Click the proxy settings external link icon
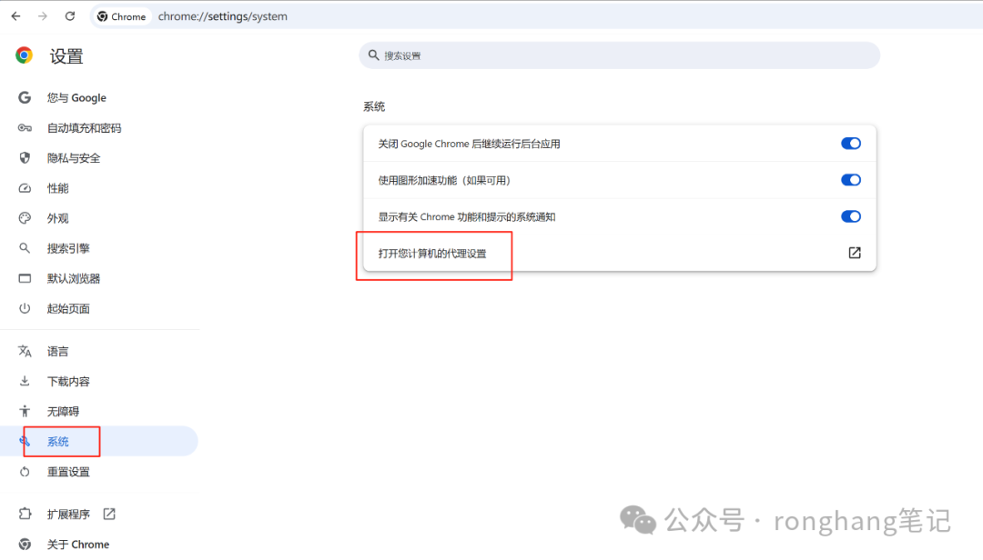This screenshot has width=983, height=560. point(855,253)
